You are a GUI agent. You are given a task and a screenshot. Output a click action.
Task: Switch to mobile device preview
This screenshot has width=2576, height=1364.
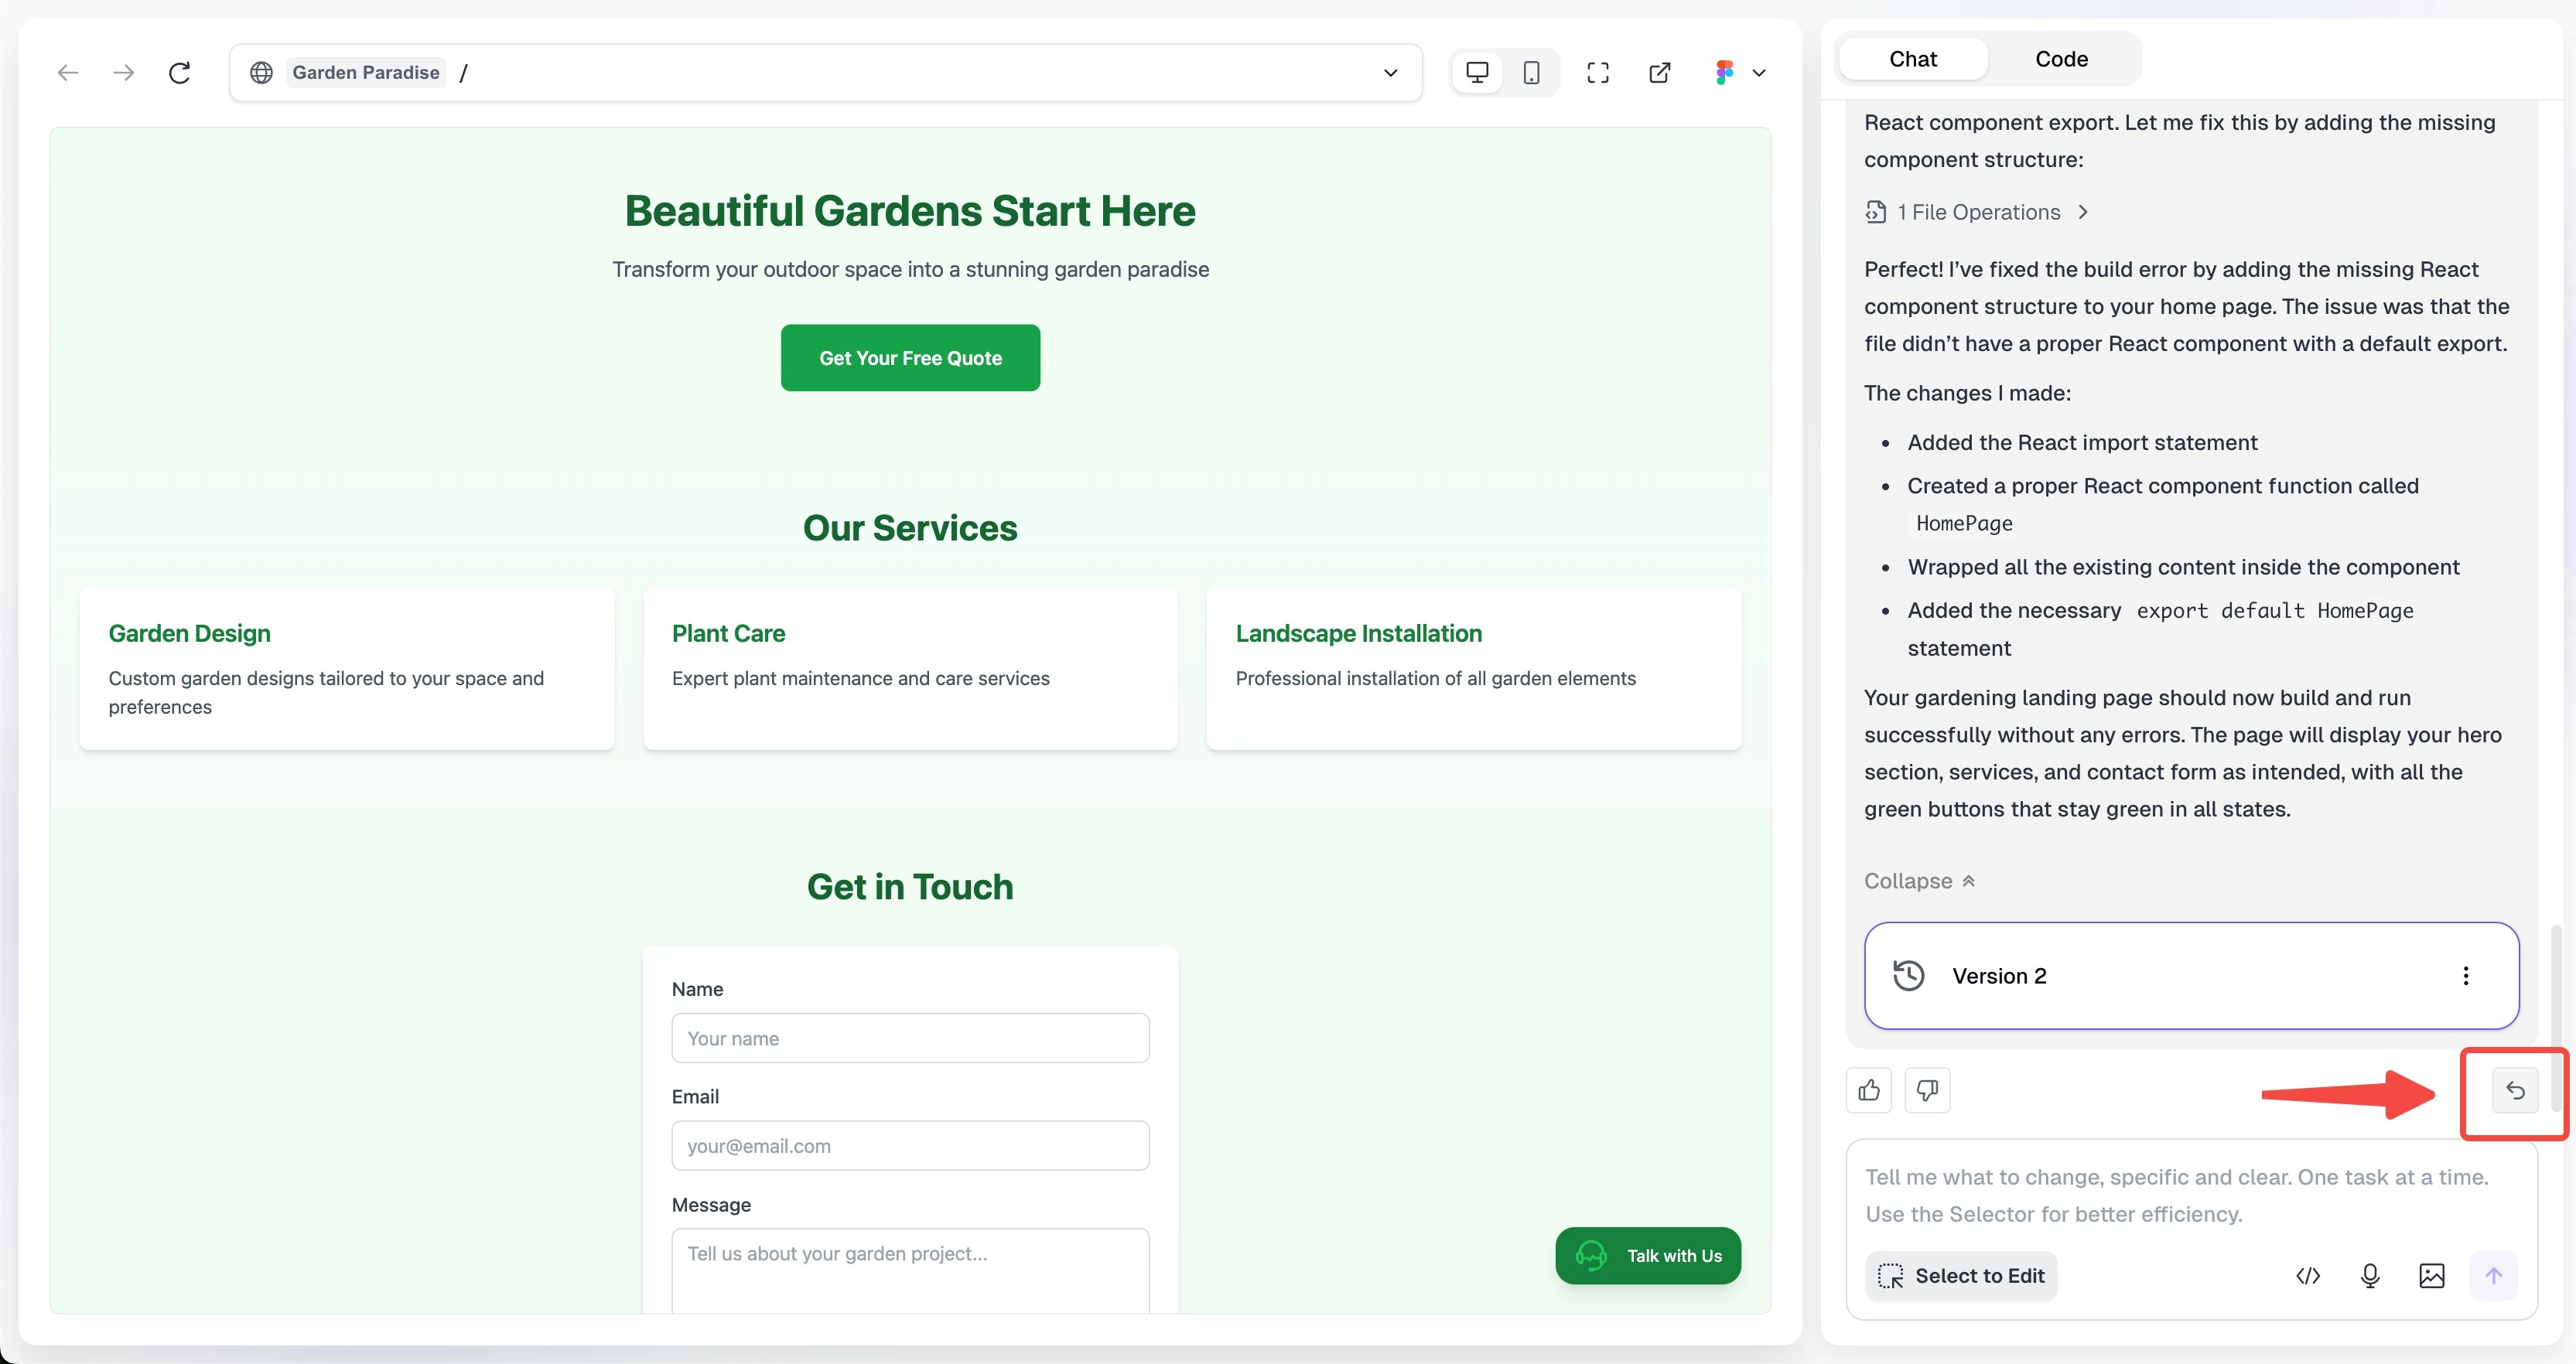1531,72
